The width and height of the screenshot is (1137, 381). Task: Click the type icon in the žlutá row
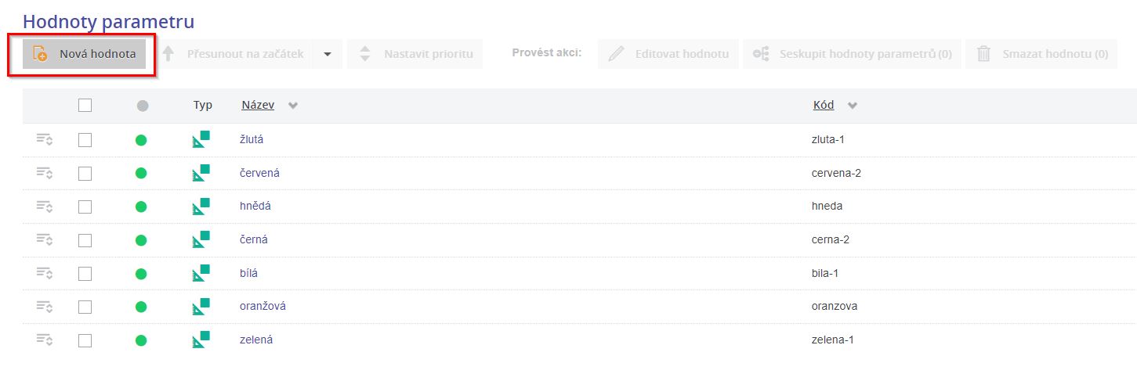click(201, 140)
